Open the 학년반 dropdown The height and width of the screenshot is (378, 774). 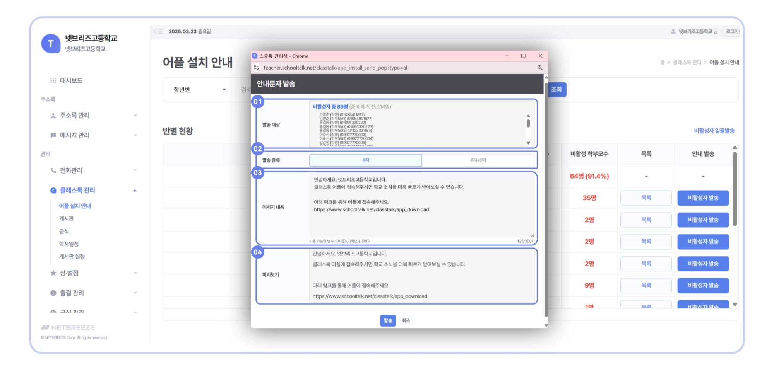coord(199,90)
